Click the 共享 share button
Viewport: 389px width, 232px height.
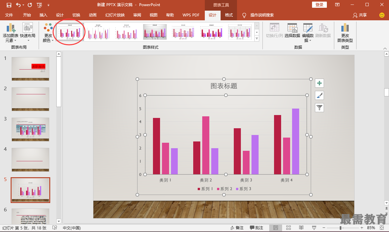(360, 15)
